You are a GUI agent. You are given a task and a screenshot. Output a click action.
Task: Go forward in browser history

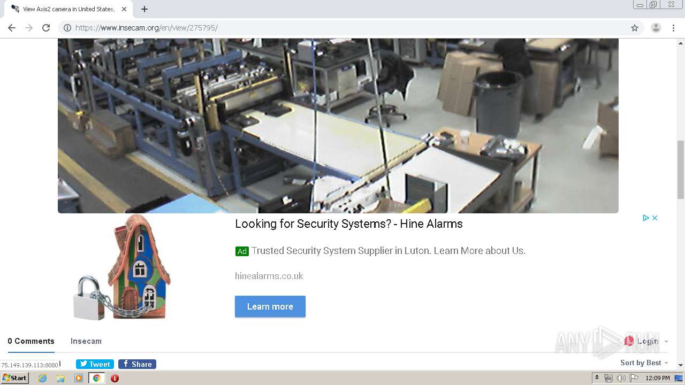(29, 28)
